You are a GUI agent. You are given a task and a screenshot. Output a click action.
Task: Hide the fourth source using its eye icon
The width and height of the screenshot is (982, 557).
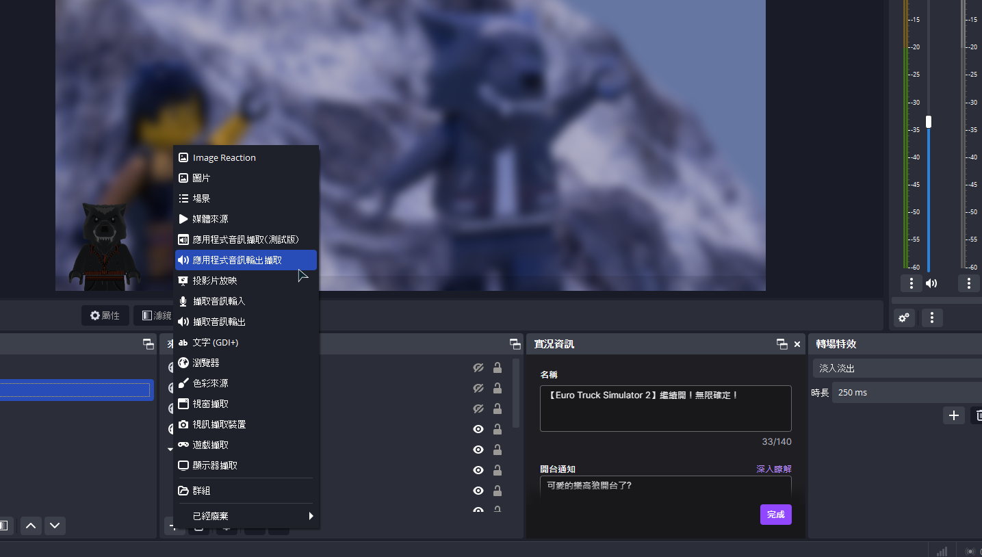tap(478, 429)
